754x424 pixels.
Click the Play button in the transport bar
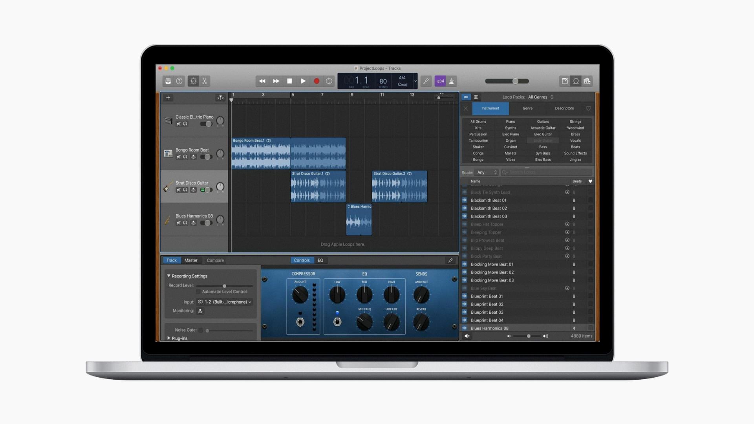[x=303, y=81]
